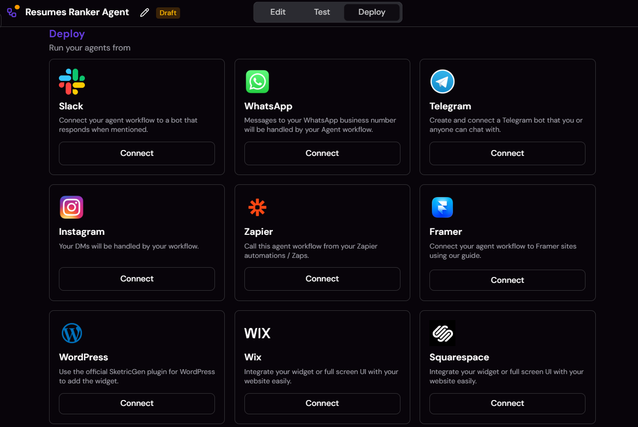Click the WordPress logo icon
Image resolution: width=638 pixels, height=427 pixels.
pyautogui.click(x=72, y=333)
